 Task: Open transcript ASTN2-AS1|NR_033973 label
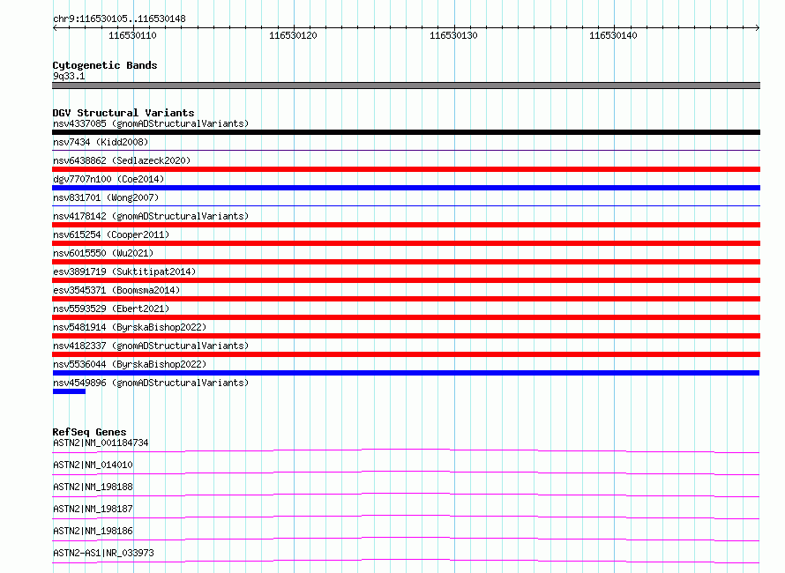click(103, 553)
